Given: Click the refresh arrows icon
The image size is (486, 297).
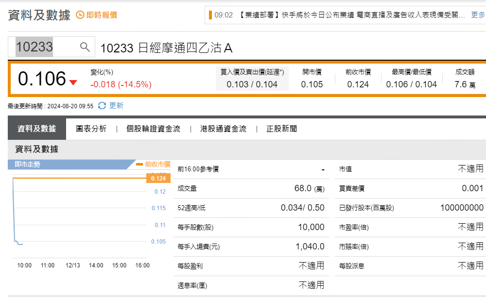Looking at the screenshot, I should pos(102,106).
